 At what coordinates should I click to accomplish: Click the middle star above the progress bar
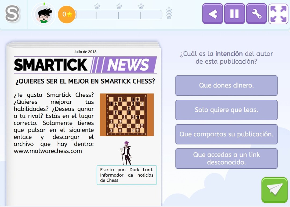click(118, 6)
